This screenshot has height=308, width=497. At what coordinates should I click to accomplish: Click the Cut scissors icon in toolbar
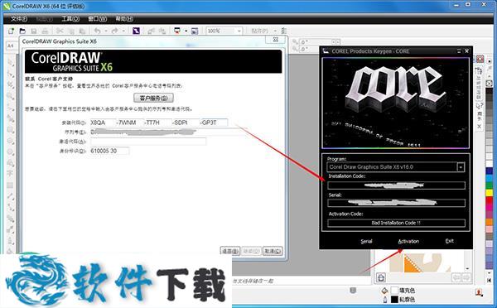click(x=60, y=31)
